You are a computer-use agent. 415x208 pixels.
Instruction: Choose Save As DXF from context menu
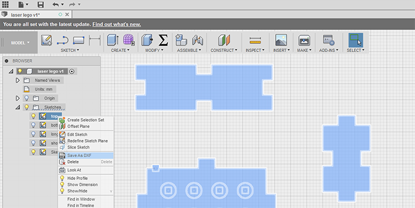point(86,155)
